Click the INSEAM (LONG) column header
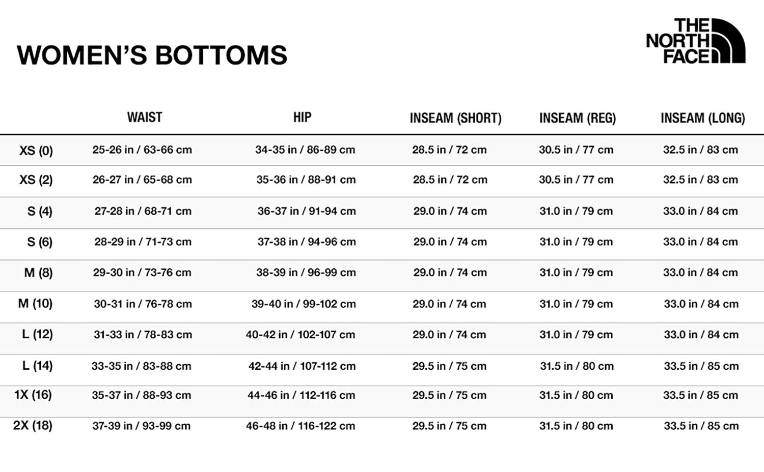 pos(702,119)
